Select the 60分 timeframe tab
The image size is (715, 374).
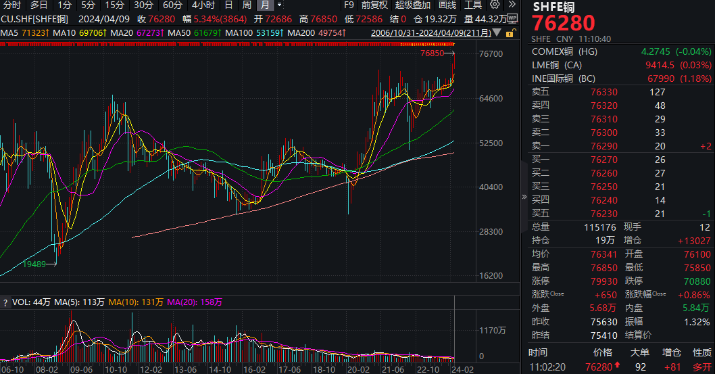point(172,5)
